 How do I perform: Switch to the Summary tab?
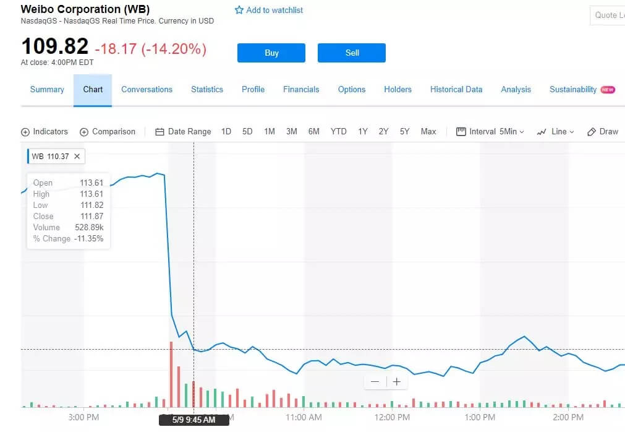(47, 90)
